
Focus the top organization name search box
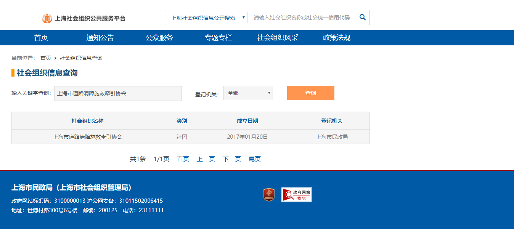point(301,18)
